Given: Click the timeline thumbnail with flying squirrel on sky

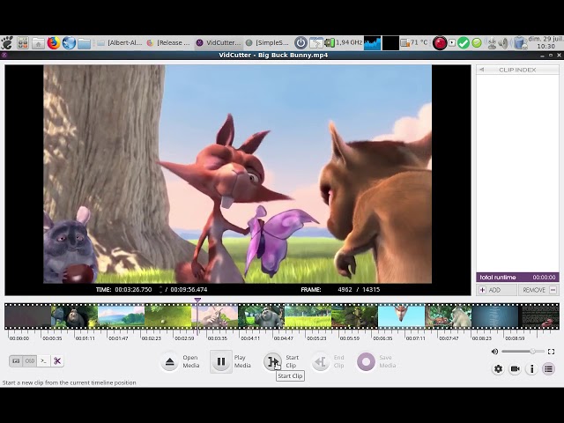Looking at the screenshot, I should (401, 316).
